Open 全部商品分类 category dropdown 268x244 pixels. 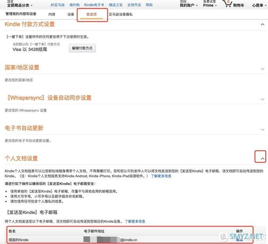[x=19, y=5]
